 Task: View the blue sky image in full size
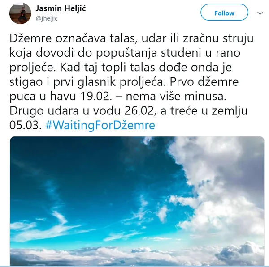[137, 201]
